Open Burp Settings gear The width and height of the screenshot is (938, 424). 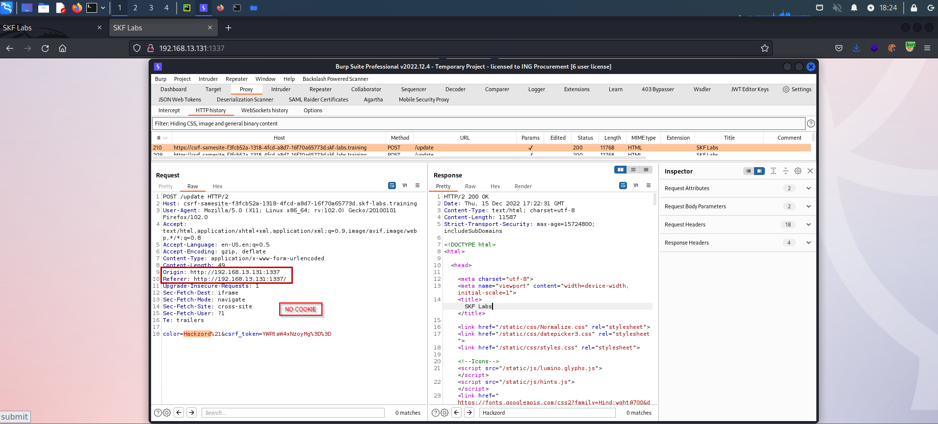coord(797,89)
